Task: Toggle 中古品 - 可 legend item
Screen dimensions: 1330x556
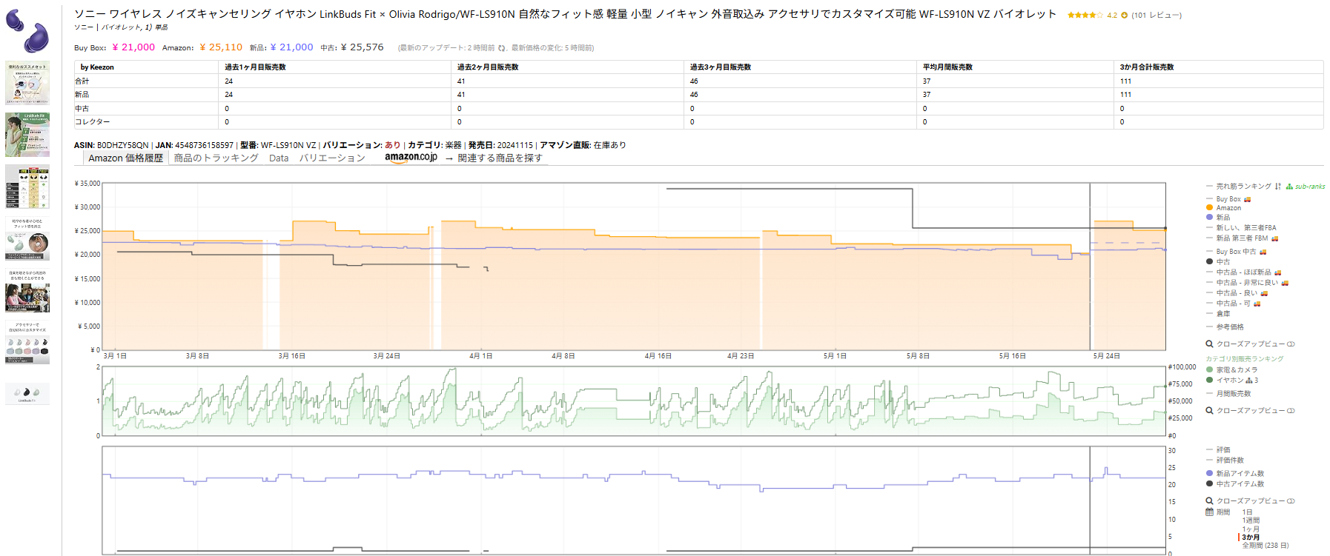Action: tap(1233, 304)
